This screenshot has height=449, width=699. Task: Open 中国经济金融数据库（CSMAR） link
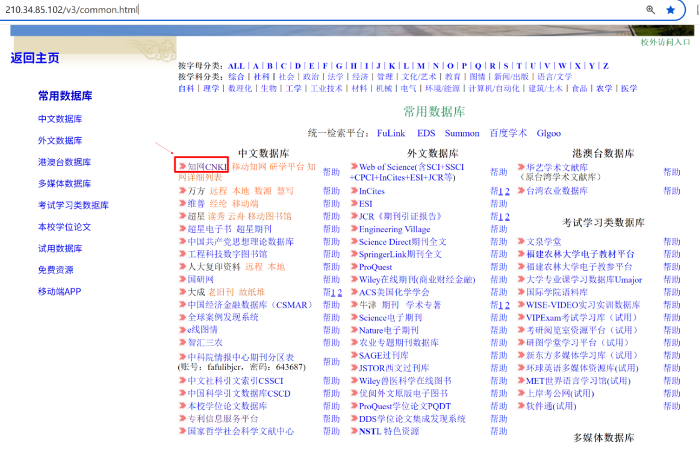(251, 305)
